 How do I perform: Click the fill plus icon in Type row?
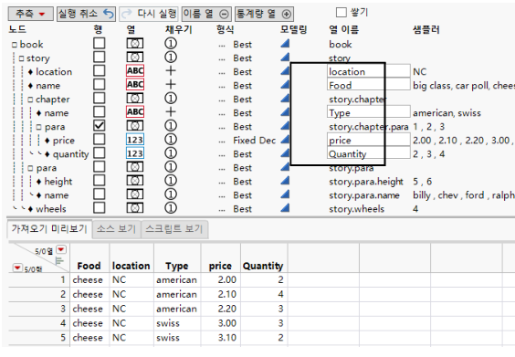(x=171, y=112)
